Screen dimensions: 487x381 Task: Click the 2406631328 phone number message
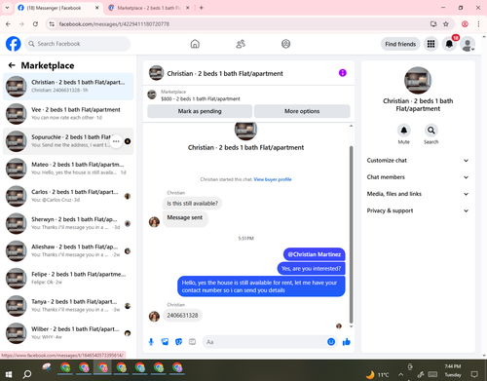pos(182,316)
